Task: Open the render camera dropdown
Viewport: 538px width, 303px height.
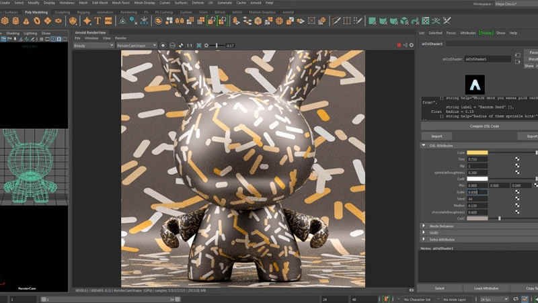Action: pyautogui.click(x=137, y=45)
